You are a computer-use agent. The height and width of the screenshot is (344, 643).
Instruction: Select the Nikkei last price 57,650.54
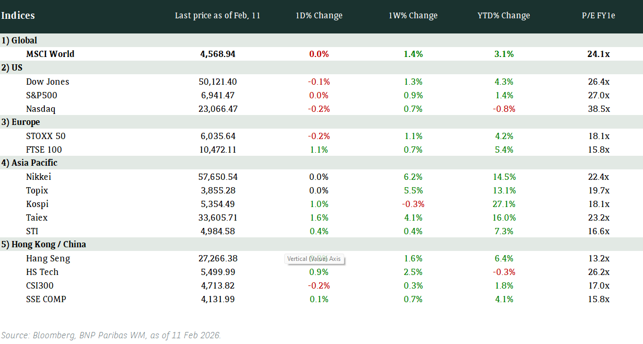tap(218, 177)
